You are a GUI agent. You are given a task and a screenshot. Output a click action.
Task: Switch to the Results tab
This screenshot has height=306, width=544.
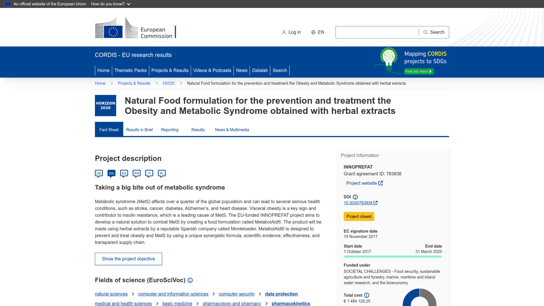[198, 130]
